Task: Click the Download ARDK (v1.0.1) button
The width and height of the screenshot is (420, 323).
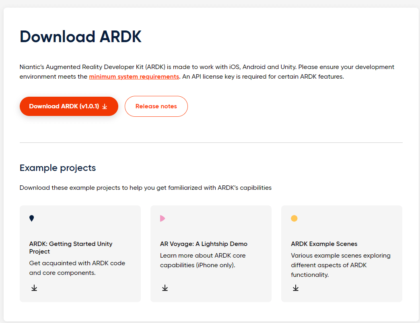Action: pos(69,106)
